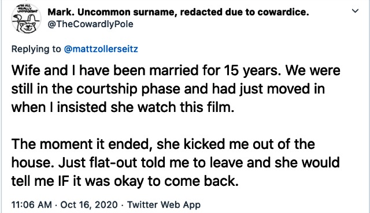Open the display name starting "Mark. Uncommon surname"
Screen dimensions: 370x213
coord(178,12)
